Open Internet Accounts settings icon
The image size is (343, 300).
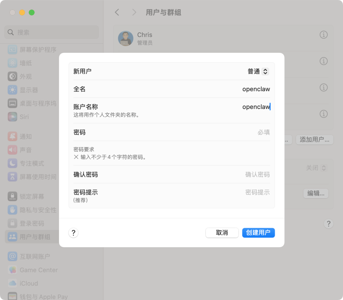coord(12,256)
